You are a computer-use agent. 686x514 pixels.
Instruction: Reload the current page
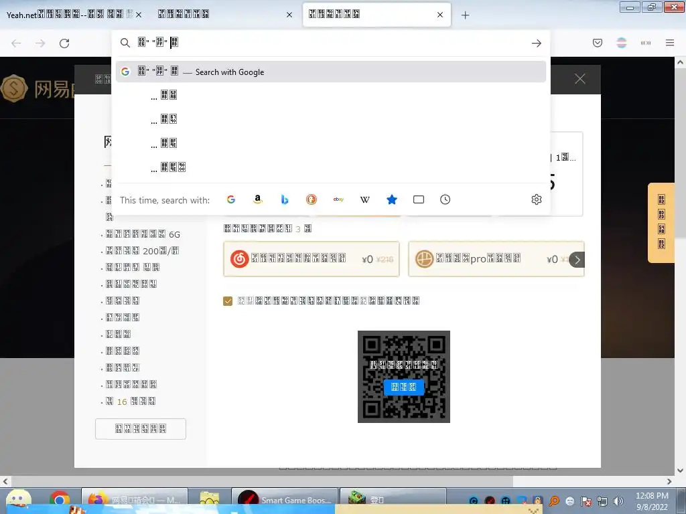coord(64,44)
